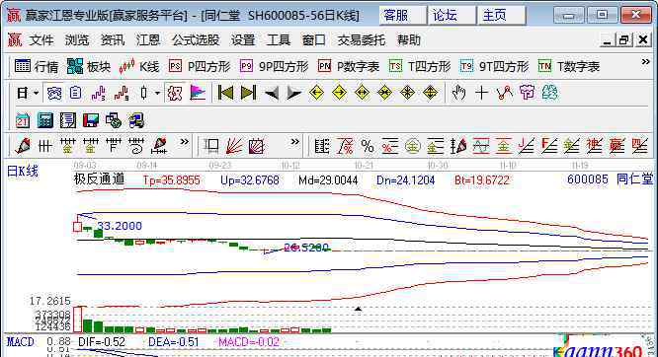Click the 33.2000 price marker on chart
The image size is (658, 357).
click(x=120, y=226)
